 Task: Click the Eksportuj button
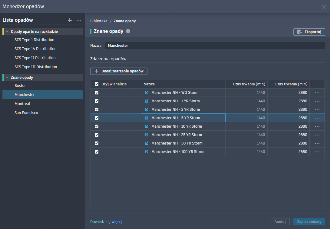tap(309, 32)
